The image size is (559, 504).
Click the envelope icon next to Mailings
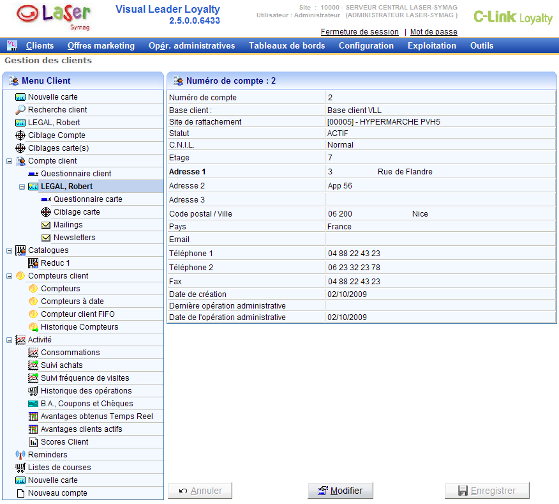click(x=46, y=225)
